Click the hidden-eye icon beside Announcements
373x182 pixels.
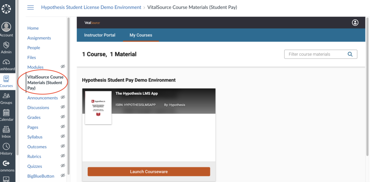[63, 97]
